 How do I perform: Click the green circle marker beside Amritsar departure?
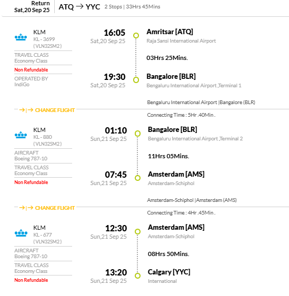coord(136,36)
